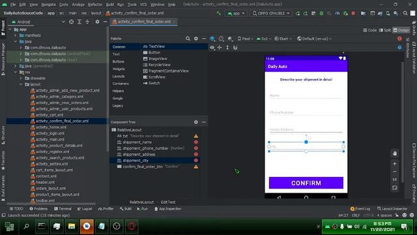Open the Event Log
417x235 pixels.
[360, 209]
